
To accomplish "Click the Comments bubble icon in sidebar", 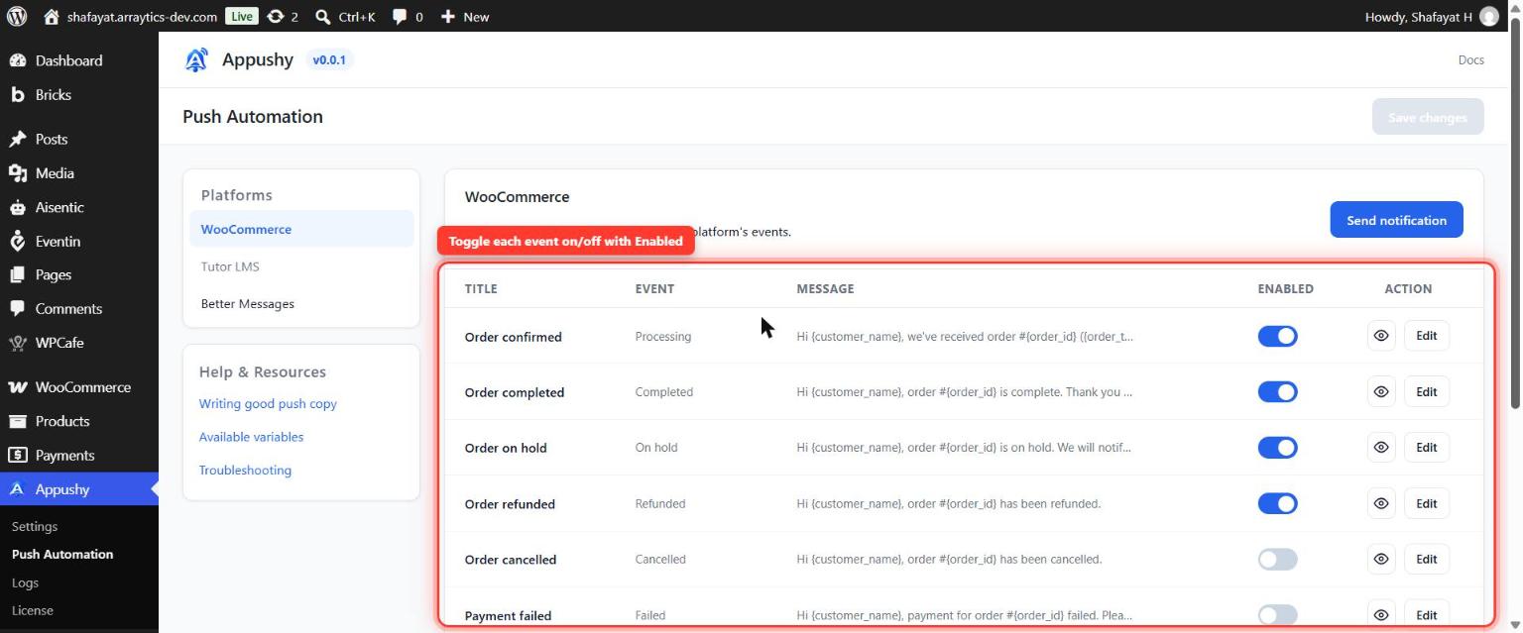I will click(17, 308).
